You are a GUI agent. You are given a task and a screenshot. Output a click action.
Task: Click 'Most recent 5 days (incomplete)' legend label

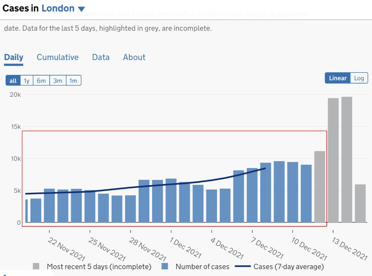[99, 266]
